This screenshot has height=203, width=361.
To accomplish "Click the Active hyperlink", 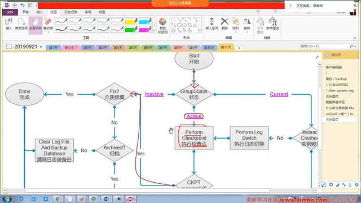I will tap(194, 116).
